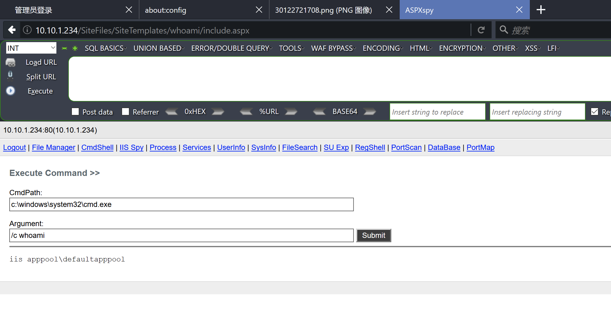
Task: Click the Execute label
Action: (x=40, y=91)
